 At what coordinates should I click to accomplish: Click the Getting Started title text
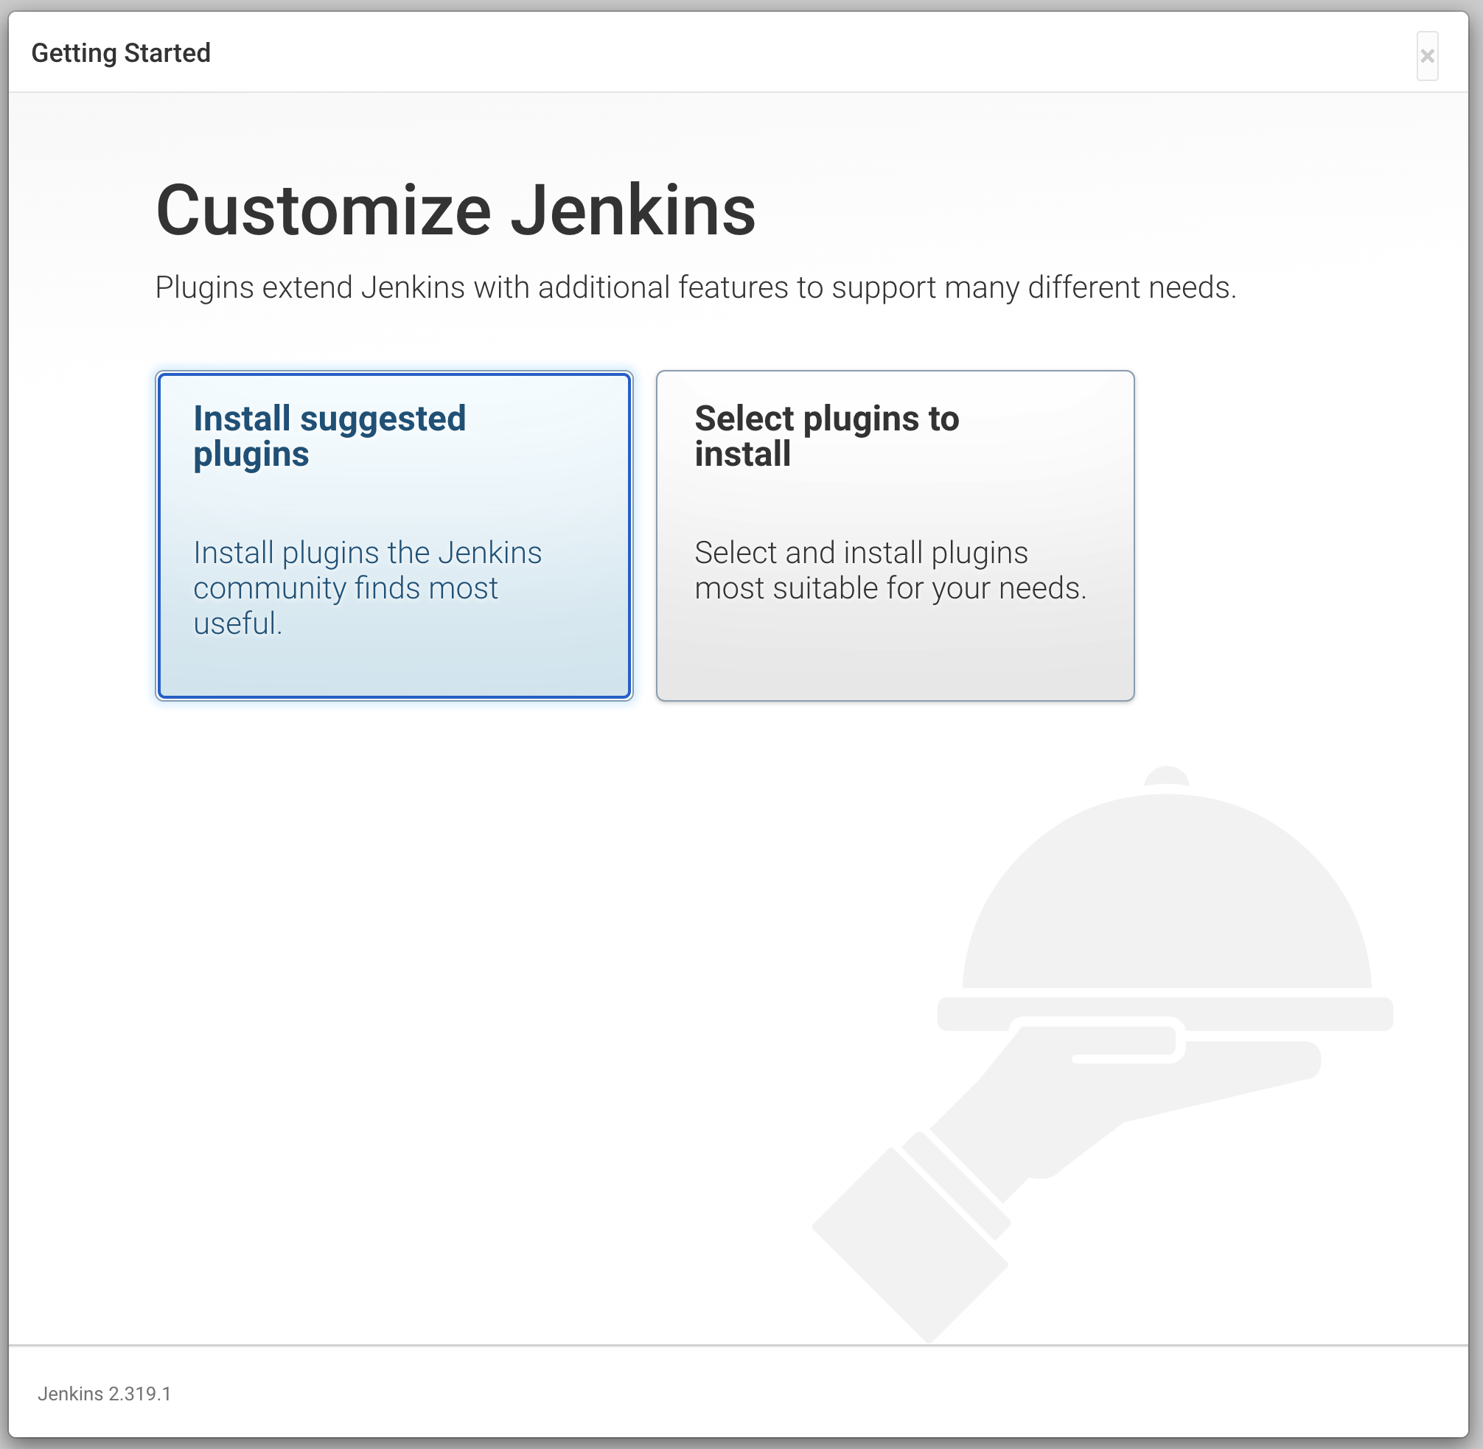pos(122,52)
